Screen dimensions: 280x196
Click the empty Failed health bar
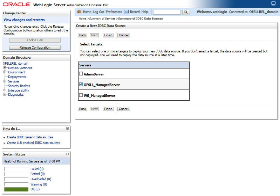[x=16, y=169]
